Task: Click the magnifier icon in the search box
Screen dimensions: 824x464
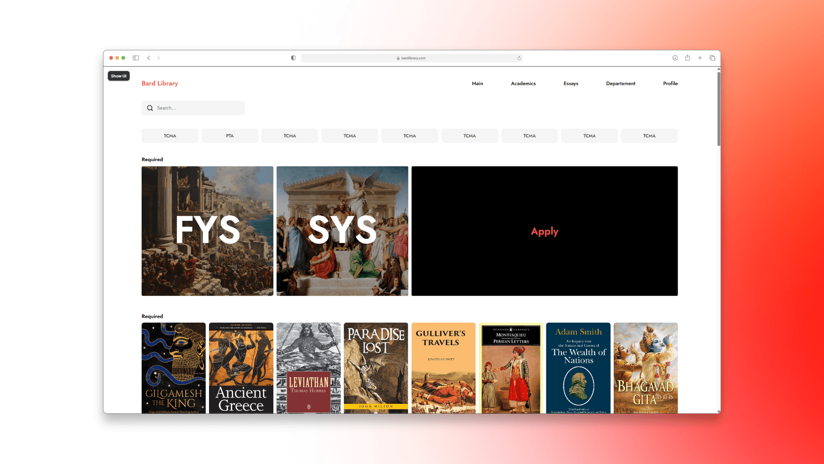Action: 150,108
